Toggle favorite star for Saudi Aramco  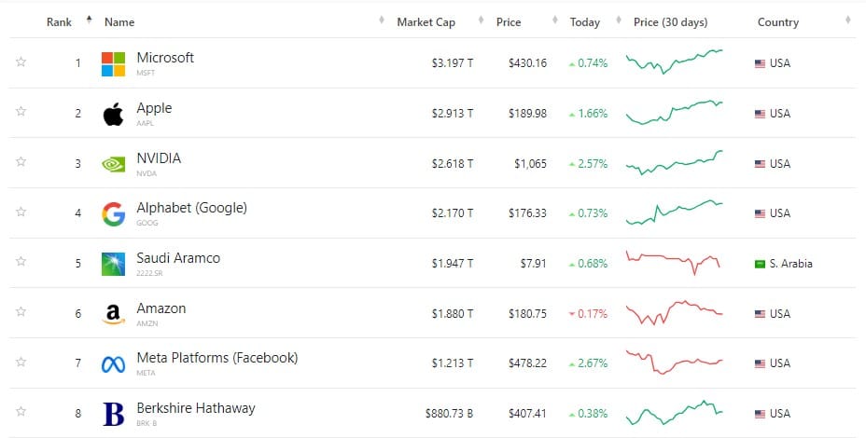(x=21, y=261)
